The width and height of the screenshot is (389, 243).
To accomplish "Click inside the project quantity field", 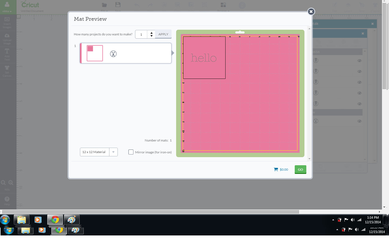I will click(x=141, y=34).
